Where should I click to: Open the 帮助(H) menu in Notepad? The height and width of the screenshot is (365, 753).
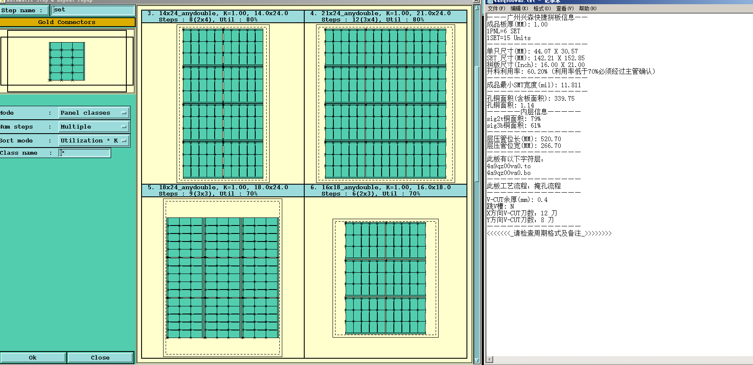click(x=588, y=8)
